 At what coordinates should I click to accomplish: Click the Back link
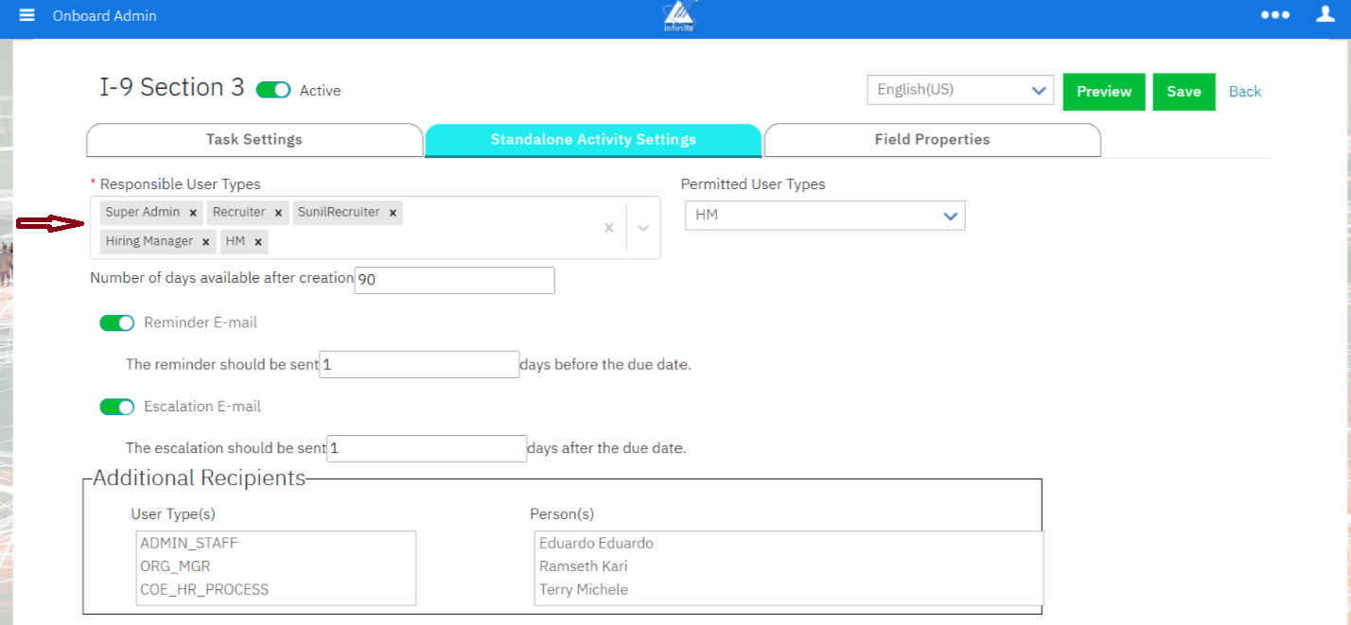[1244, 92]
